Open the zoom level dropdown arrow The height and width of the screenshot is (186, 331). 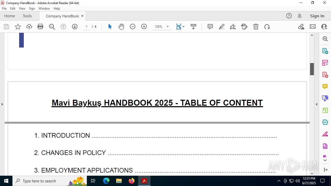tap(168, 27)
